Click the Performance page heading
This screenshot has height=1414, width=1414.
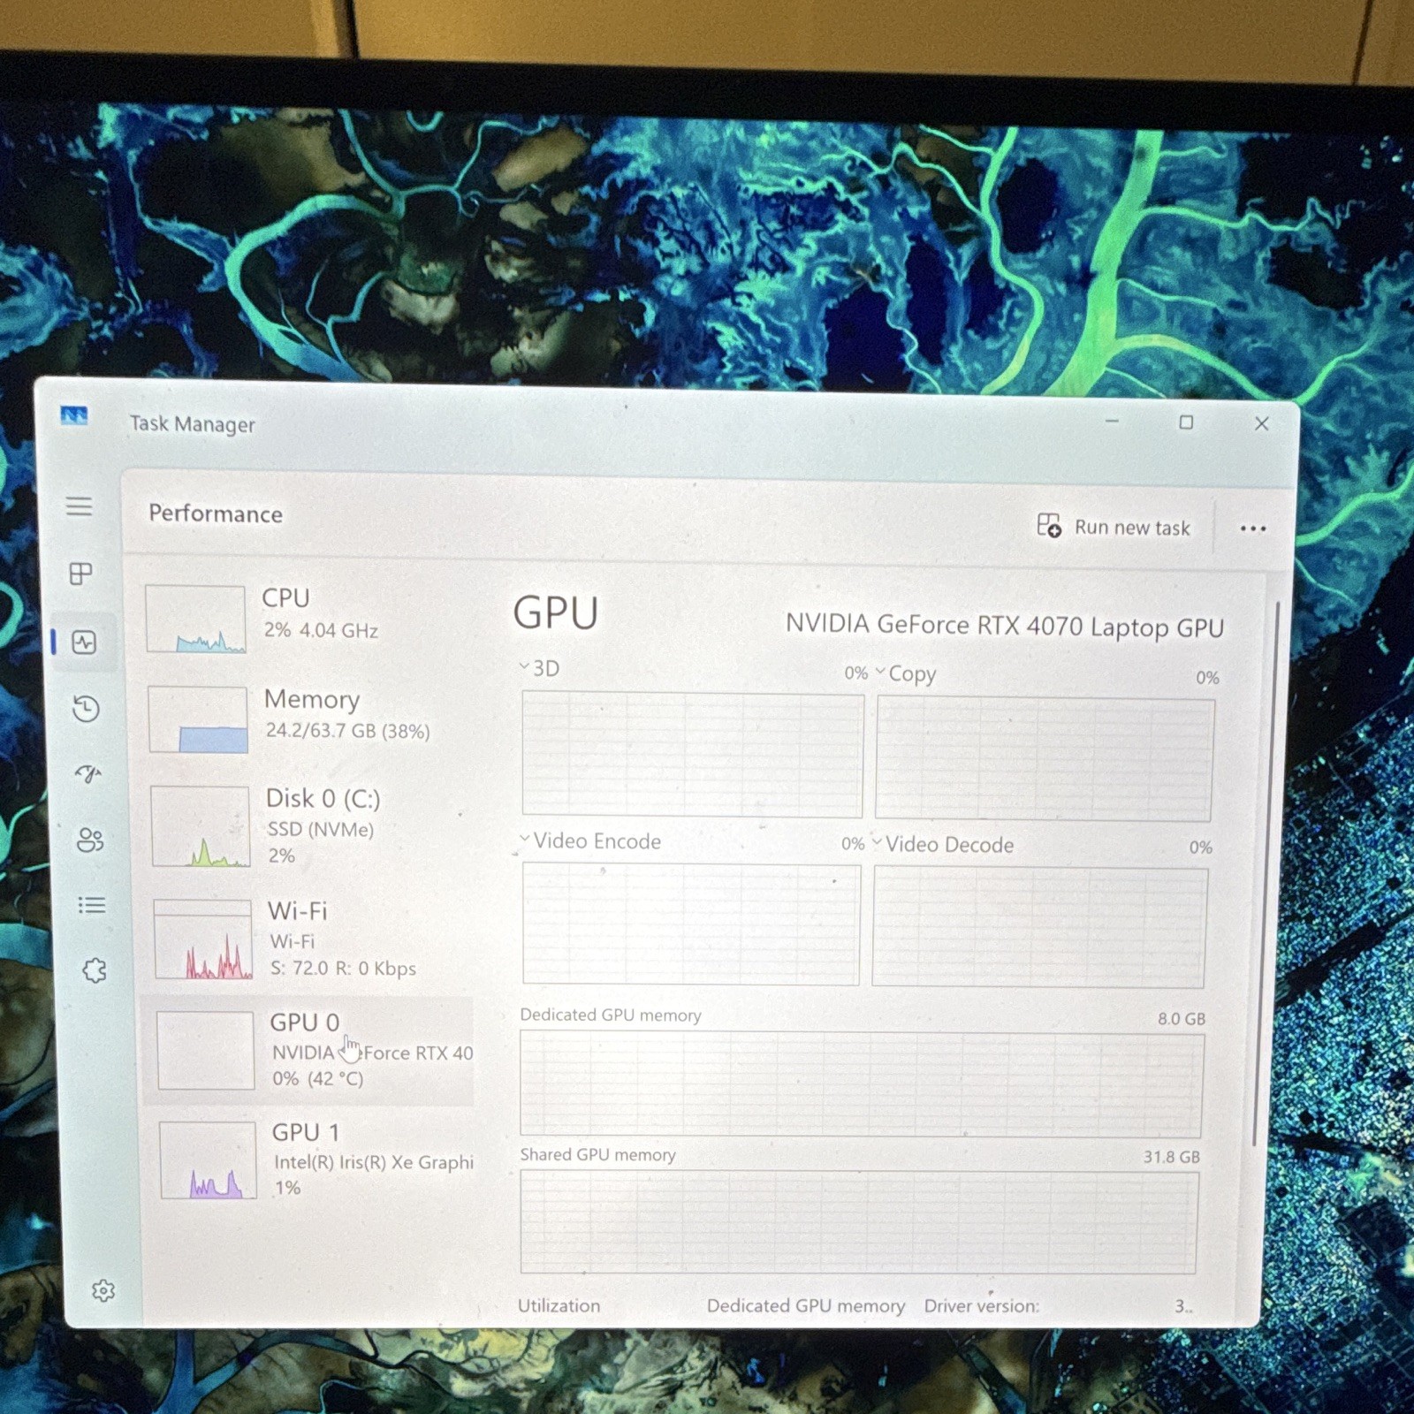click(x=216, y=513)
